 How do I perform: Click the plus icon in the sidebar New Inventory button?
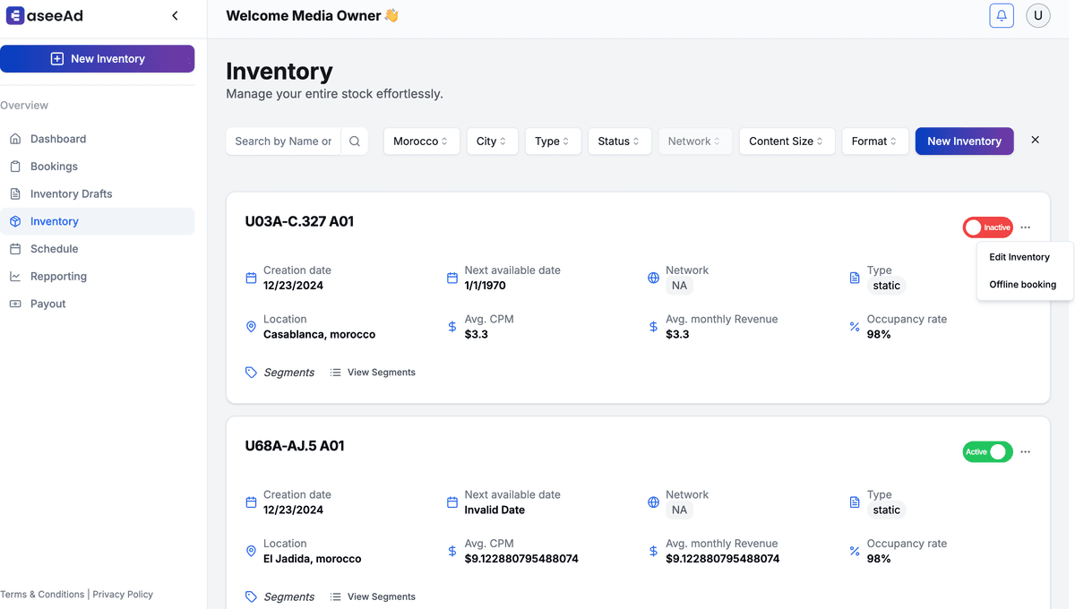point(57,59)
